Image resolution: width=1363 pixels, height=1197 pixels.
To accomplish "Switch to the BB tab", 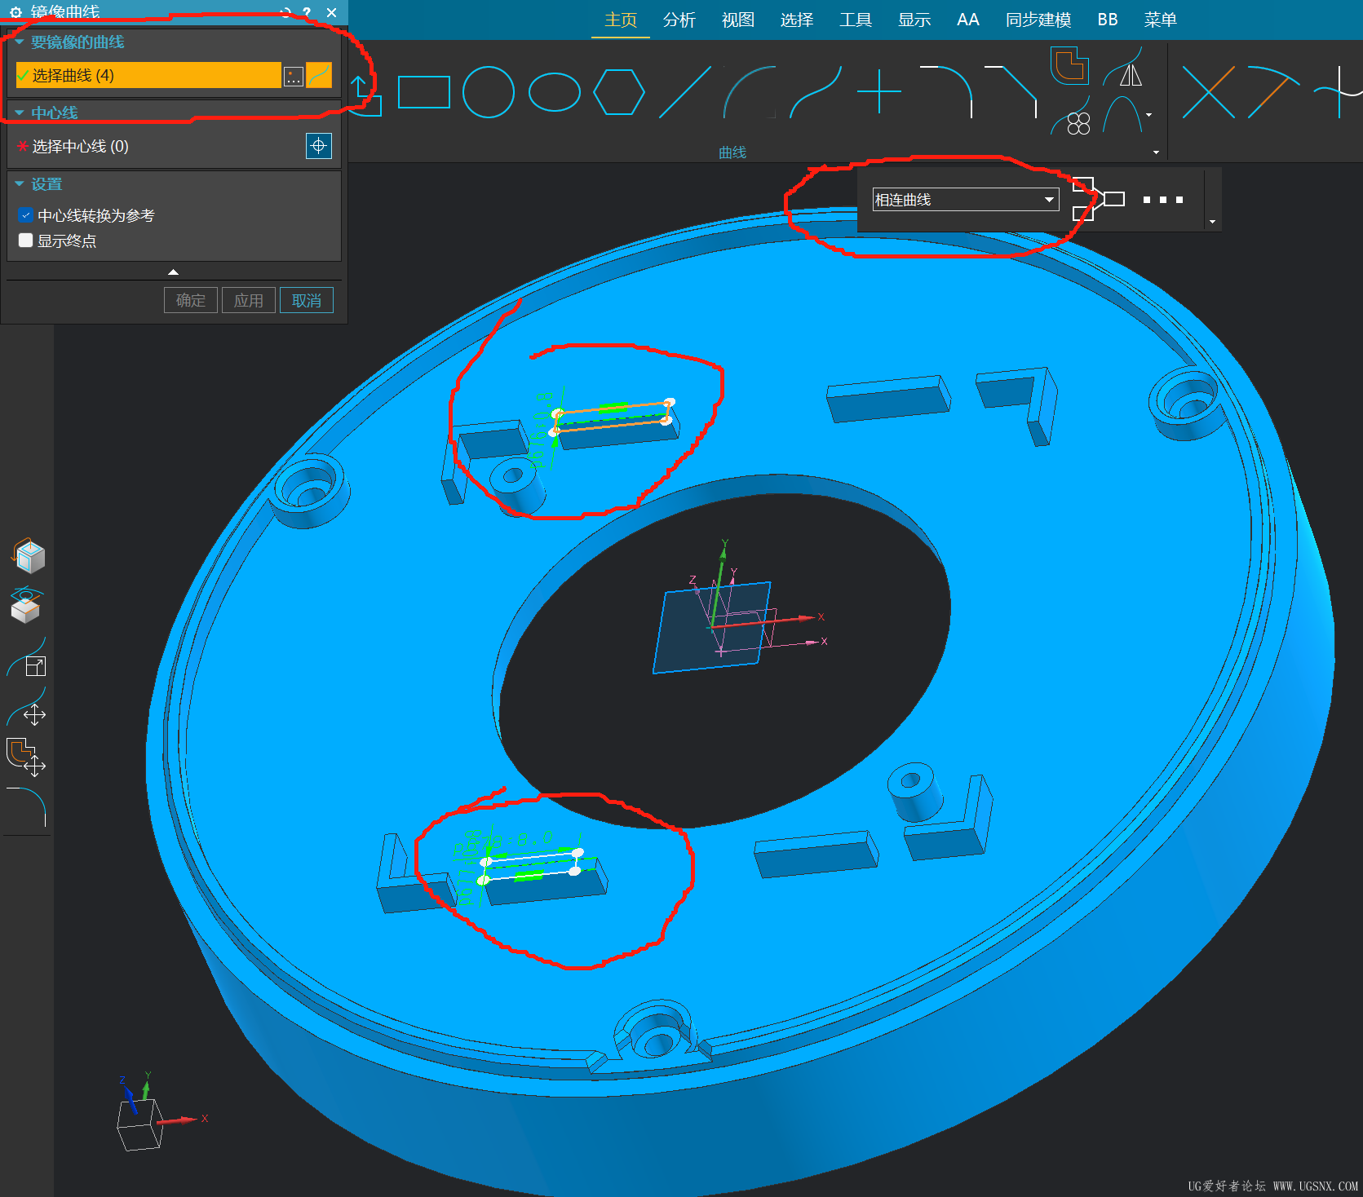I will (x=1108, y=20).
